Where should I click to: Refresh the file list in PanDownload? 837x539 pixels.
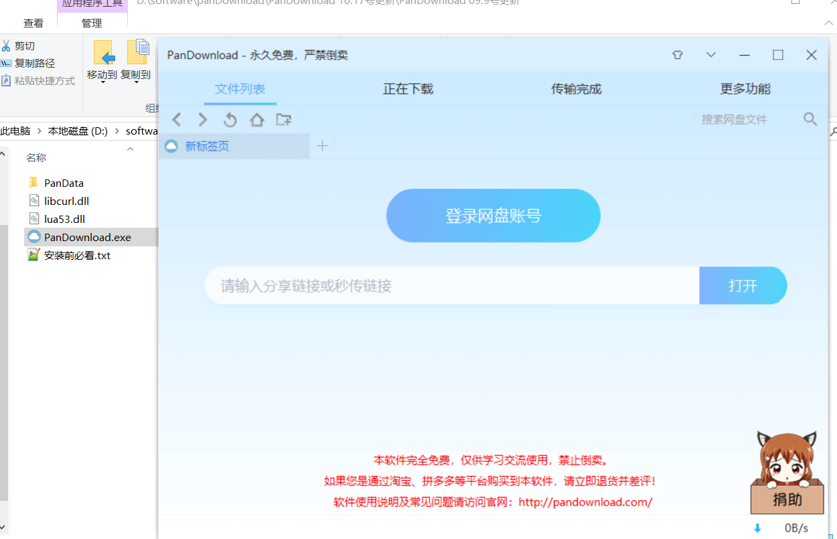click(230, 120)
